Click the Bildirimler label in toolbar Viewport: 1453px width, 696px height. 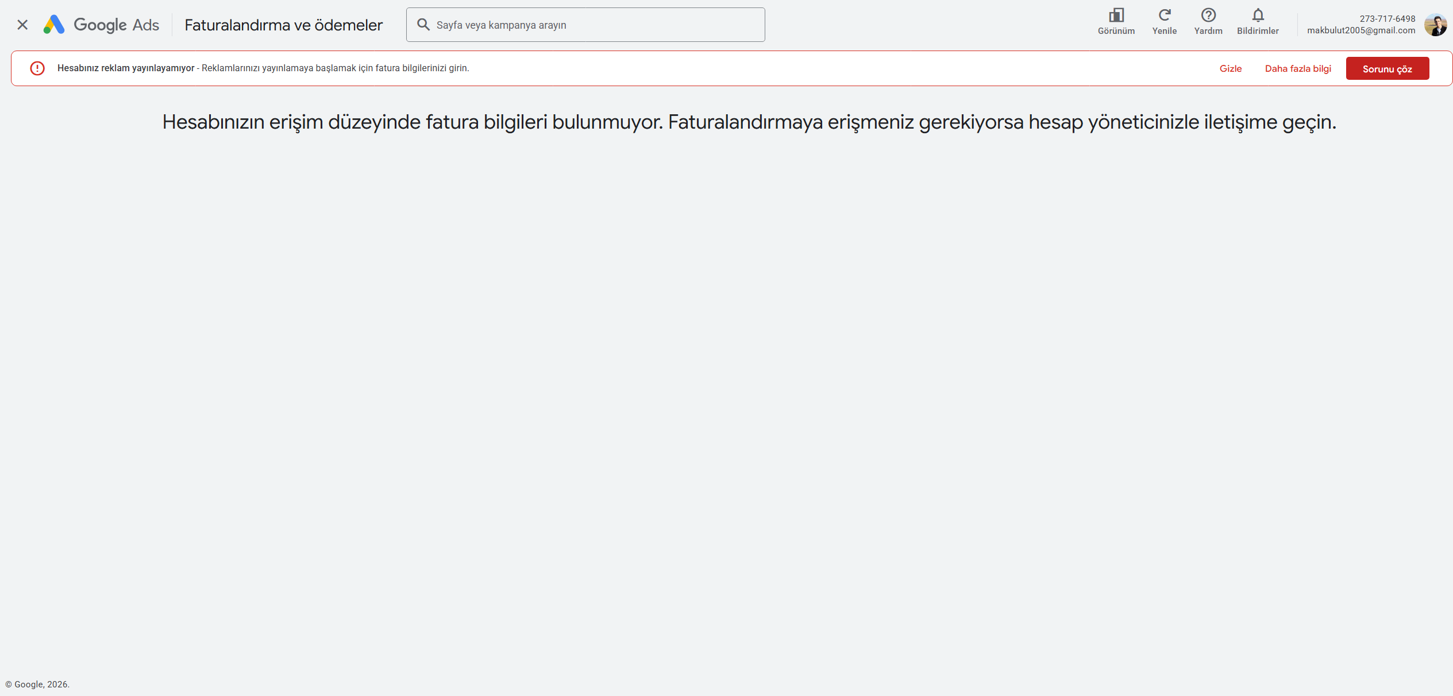(1258, 31)
